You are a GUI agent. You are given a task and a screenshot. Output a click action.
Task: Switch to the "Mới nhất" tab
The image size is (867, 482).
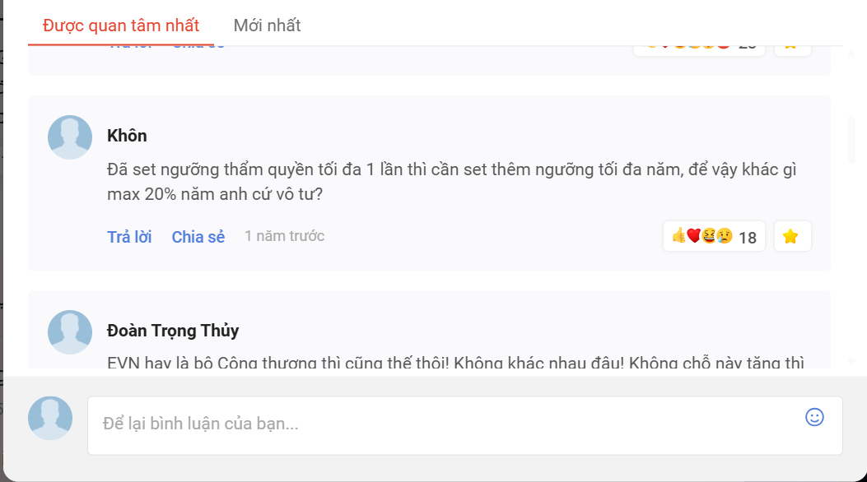click(267, 25)
